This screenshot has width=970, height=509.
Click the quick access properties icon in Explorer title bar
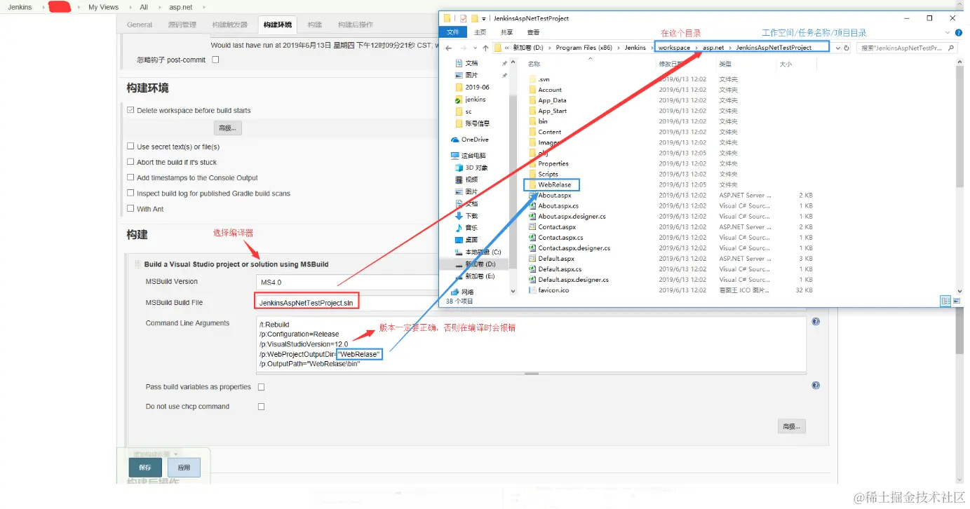(463, 18)
